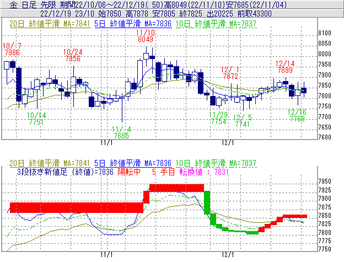Click the 12/1 date under lower chart
344x262 pixels.
228,255
